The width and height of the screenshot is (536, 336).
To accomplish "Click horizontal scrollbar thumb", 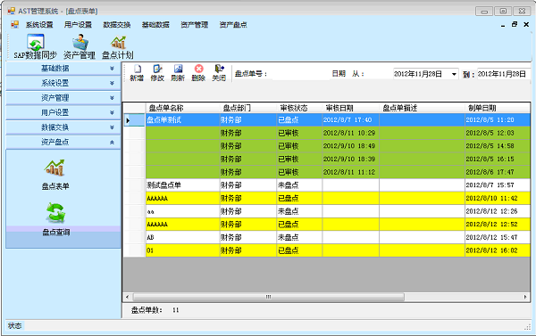I will click(269, 297).
